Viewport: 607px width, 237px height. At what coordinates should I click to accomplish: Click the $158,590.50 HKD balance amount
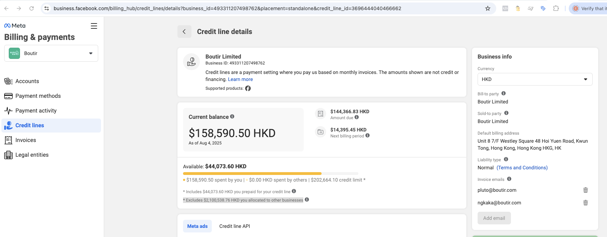point(232,133)
